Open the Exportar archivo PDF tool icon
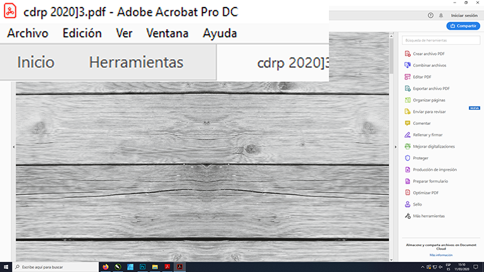This screenshot has width=484, height=272. (407, 88)
